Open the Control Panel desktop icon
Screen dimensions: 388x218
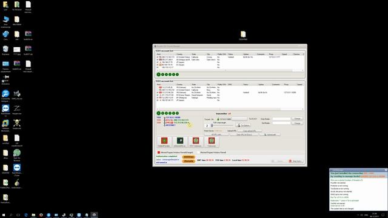pyautogui.click(x=5, y=66)
